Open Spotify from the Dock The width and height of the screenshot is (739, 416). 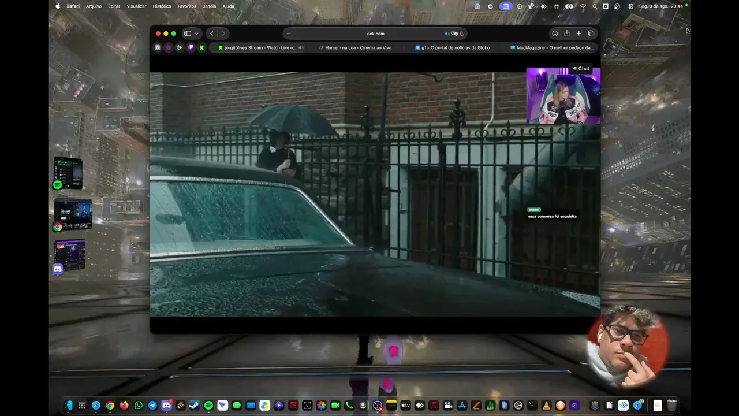point(208,406)
